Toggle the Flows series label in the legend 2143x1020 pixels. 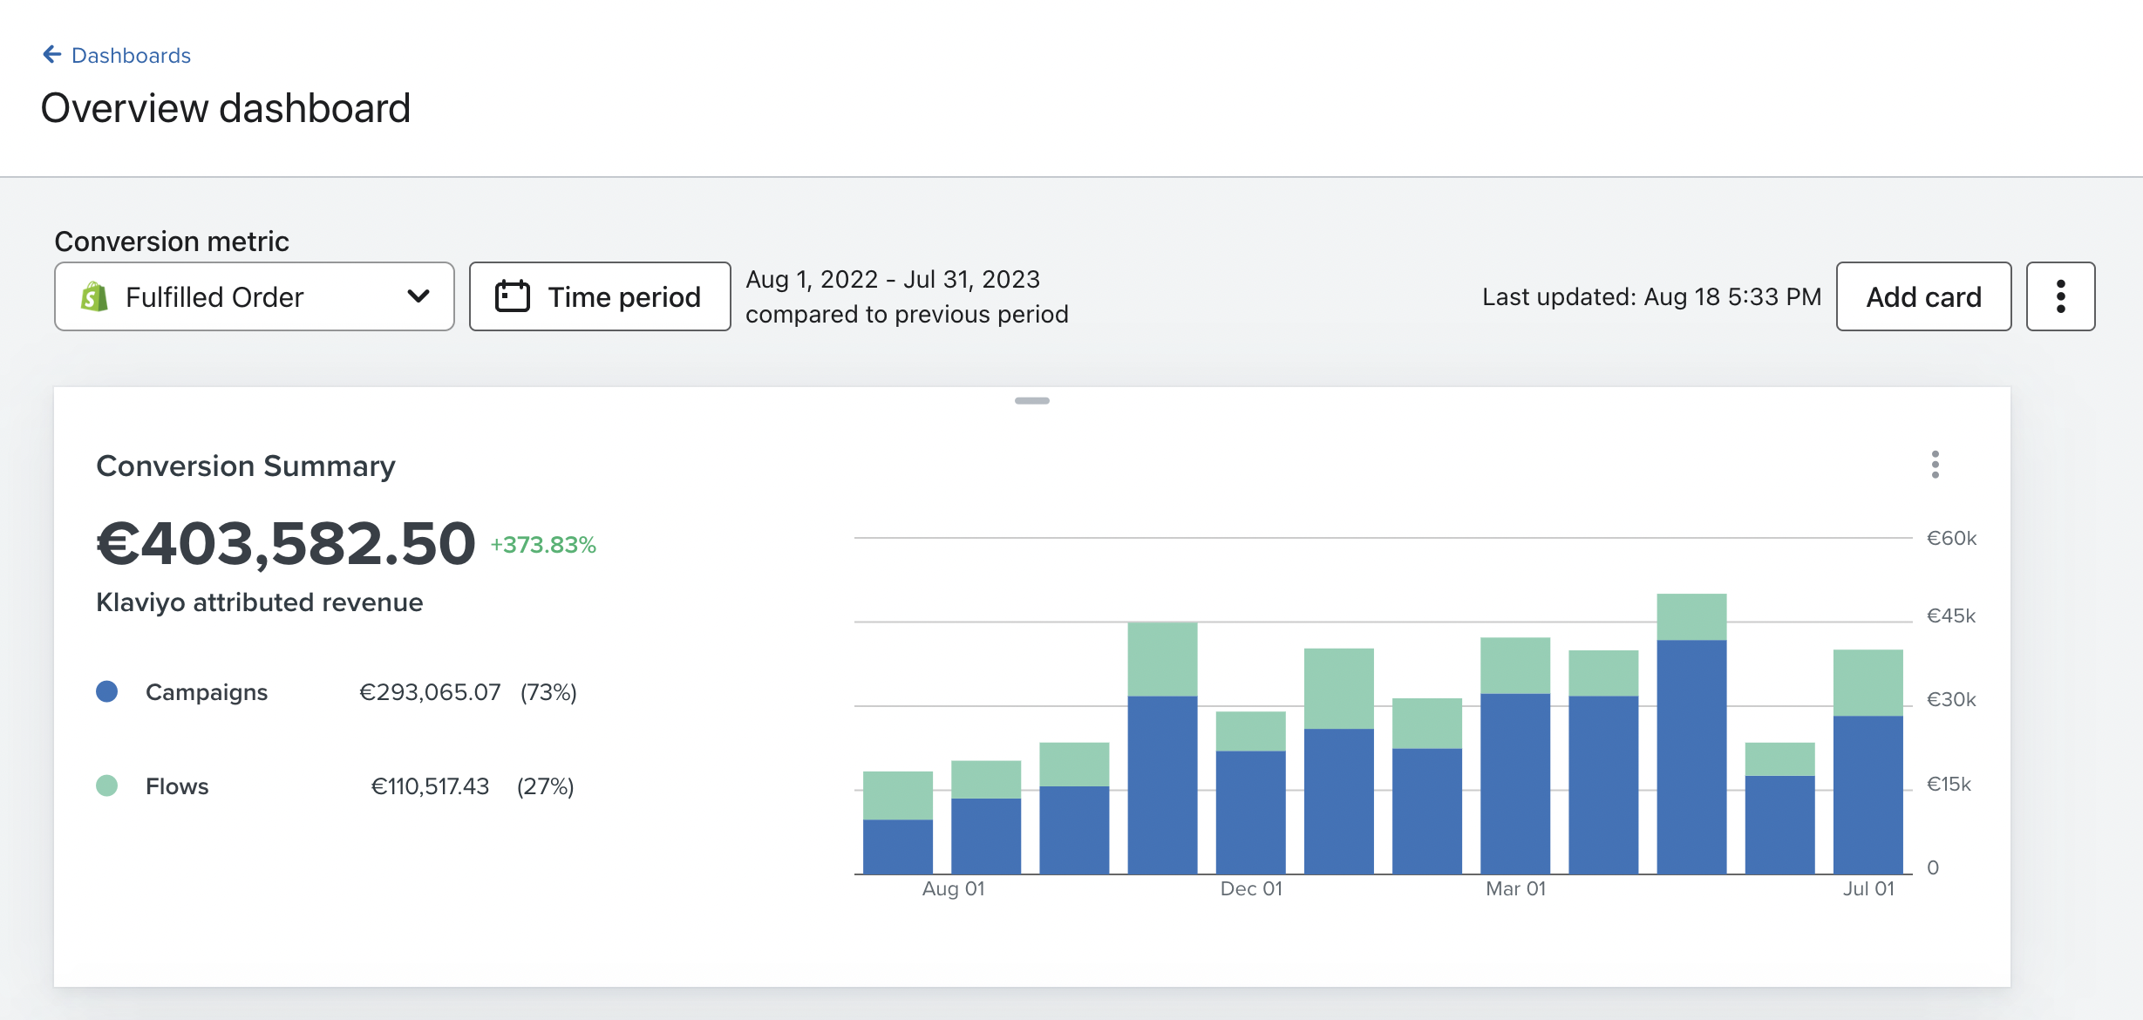tap(177, 786)
